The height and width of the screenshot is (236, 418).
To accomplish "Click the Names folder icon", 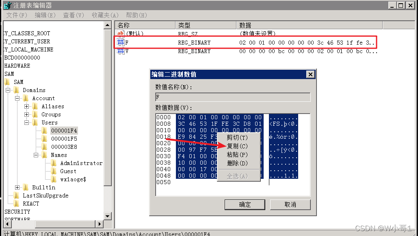I will point(45,155).
